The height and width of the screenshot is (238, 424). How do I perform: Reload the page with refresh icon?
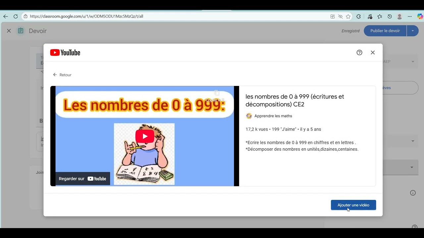[x=16, y=16]
